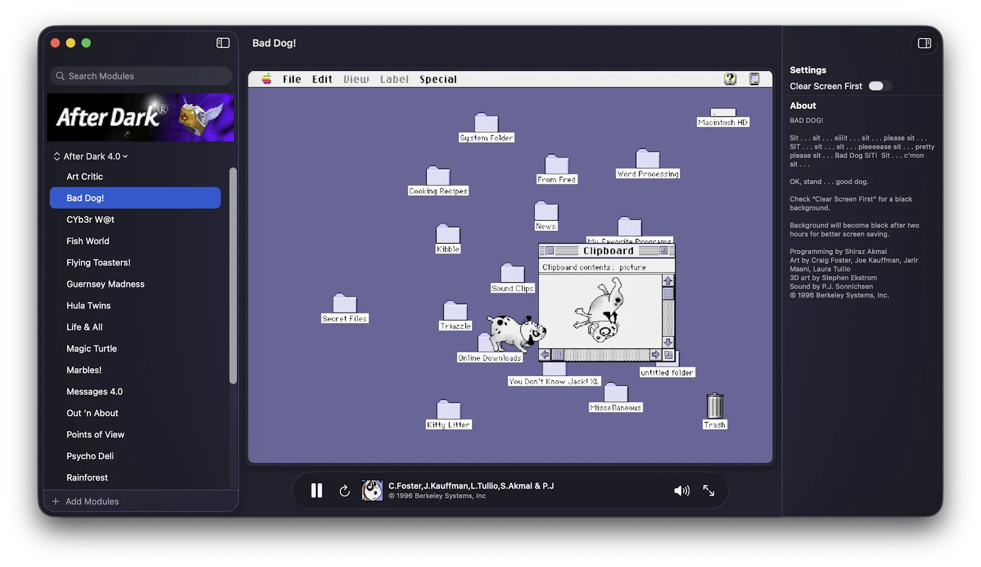Pause the screensaver playback

tap(316, 490)
